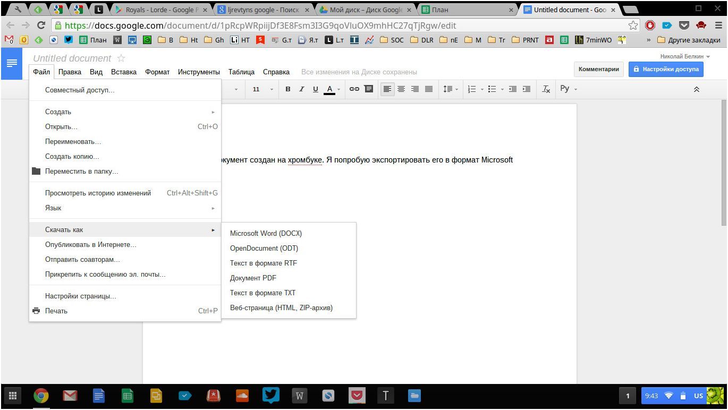This screenshot has width=728, height=410.
Task: Open the font size 11 dropdown
Action: click(263, 89)
